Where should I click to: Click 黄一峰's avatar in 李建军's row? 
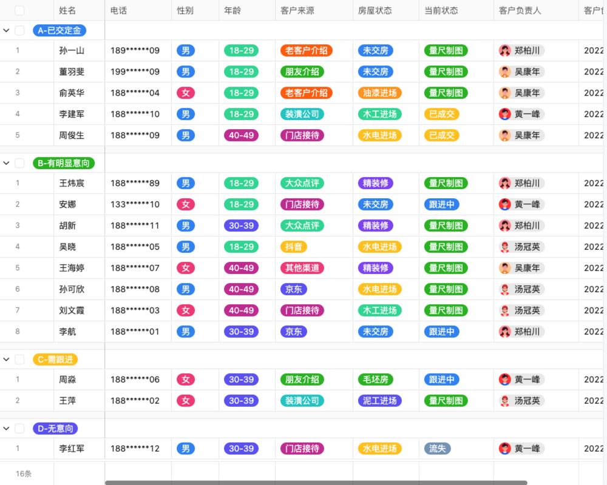pyautogui.click(x=505, y=114)
